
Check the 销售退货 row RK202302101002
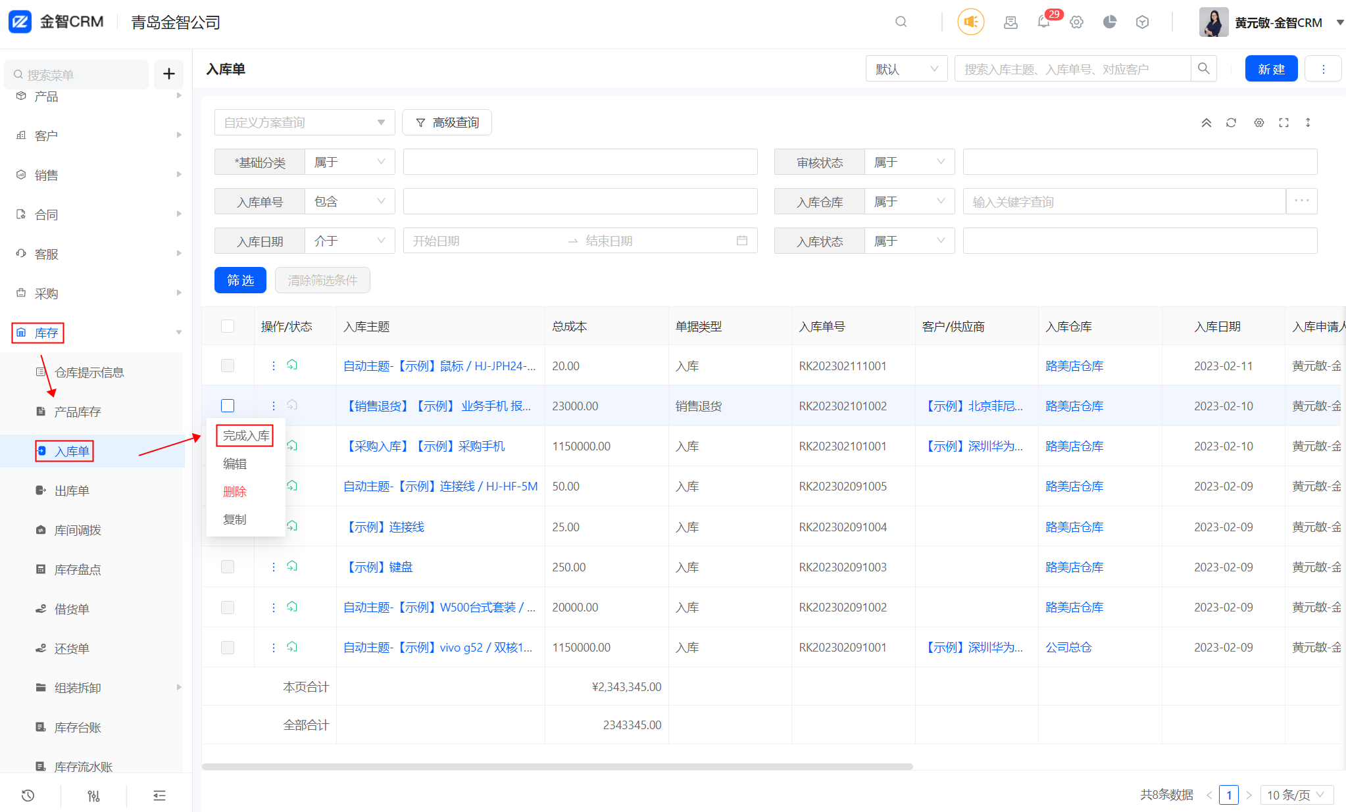point(228,406)
